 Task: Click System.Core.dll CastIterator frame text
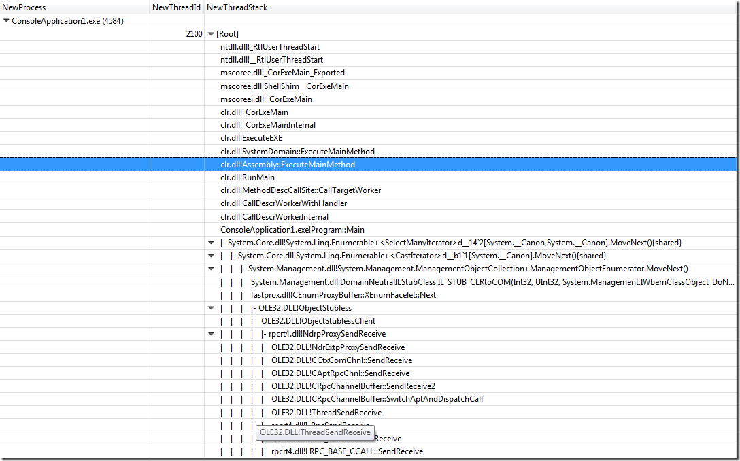pos(422,256)
